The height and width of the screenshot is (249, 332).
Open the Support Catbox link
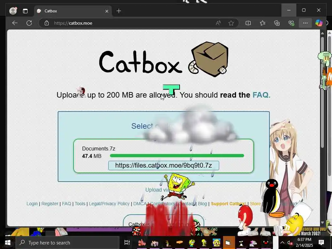tap(228, 204)
